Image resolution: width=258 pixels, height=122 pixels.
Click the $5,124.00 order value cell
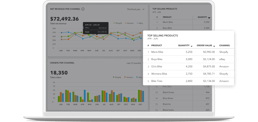209,59
